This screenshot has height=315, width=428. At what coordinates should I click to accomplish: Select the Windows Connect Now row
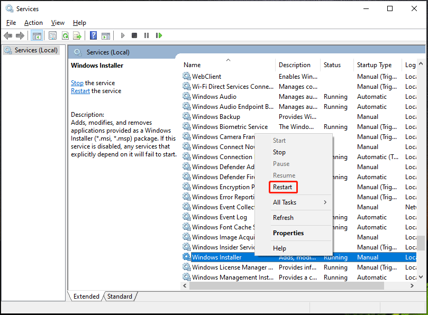[x=218, y=147]
